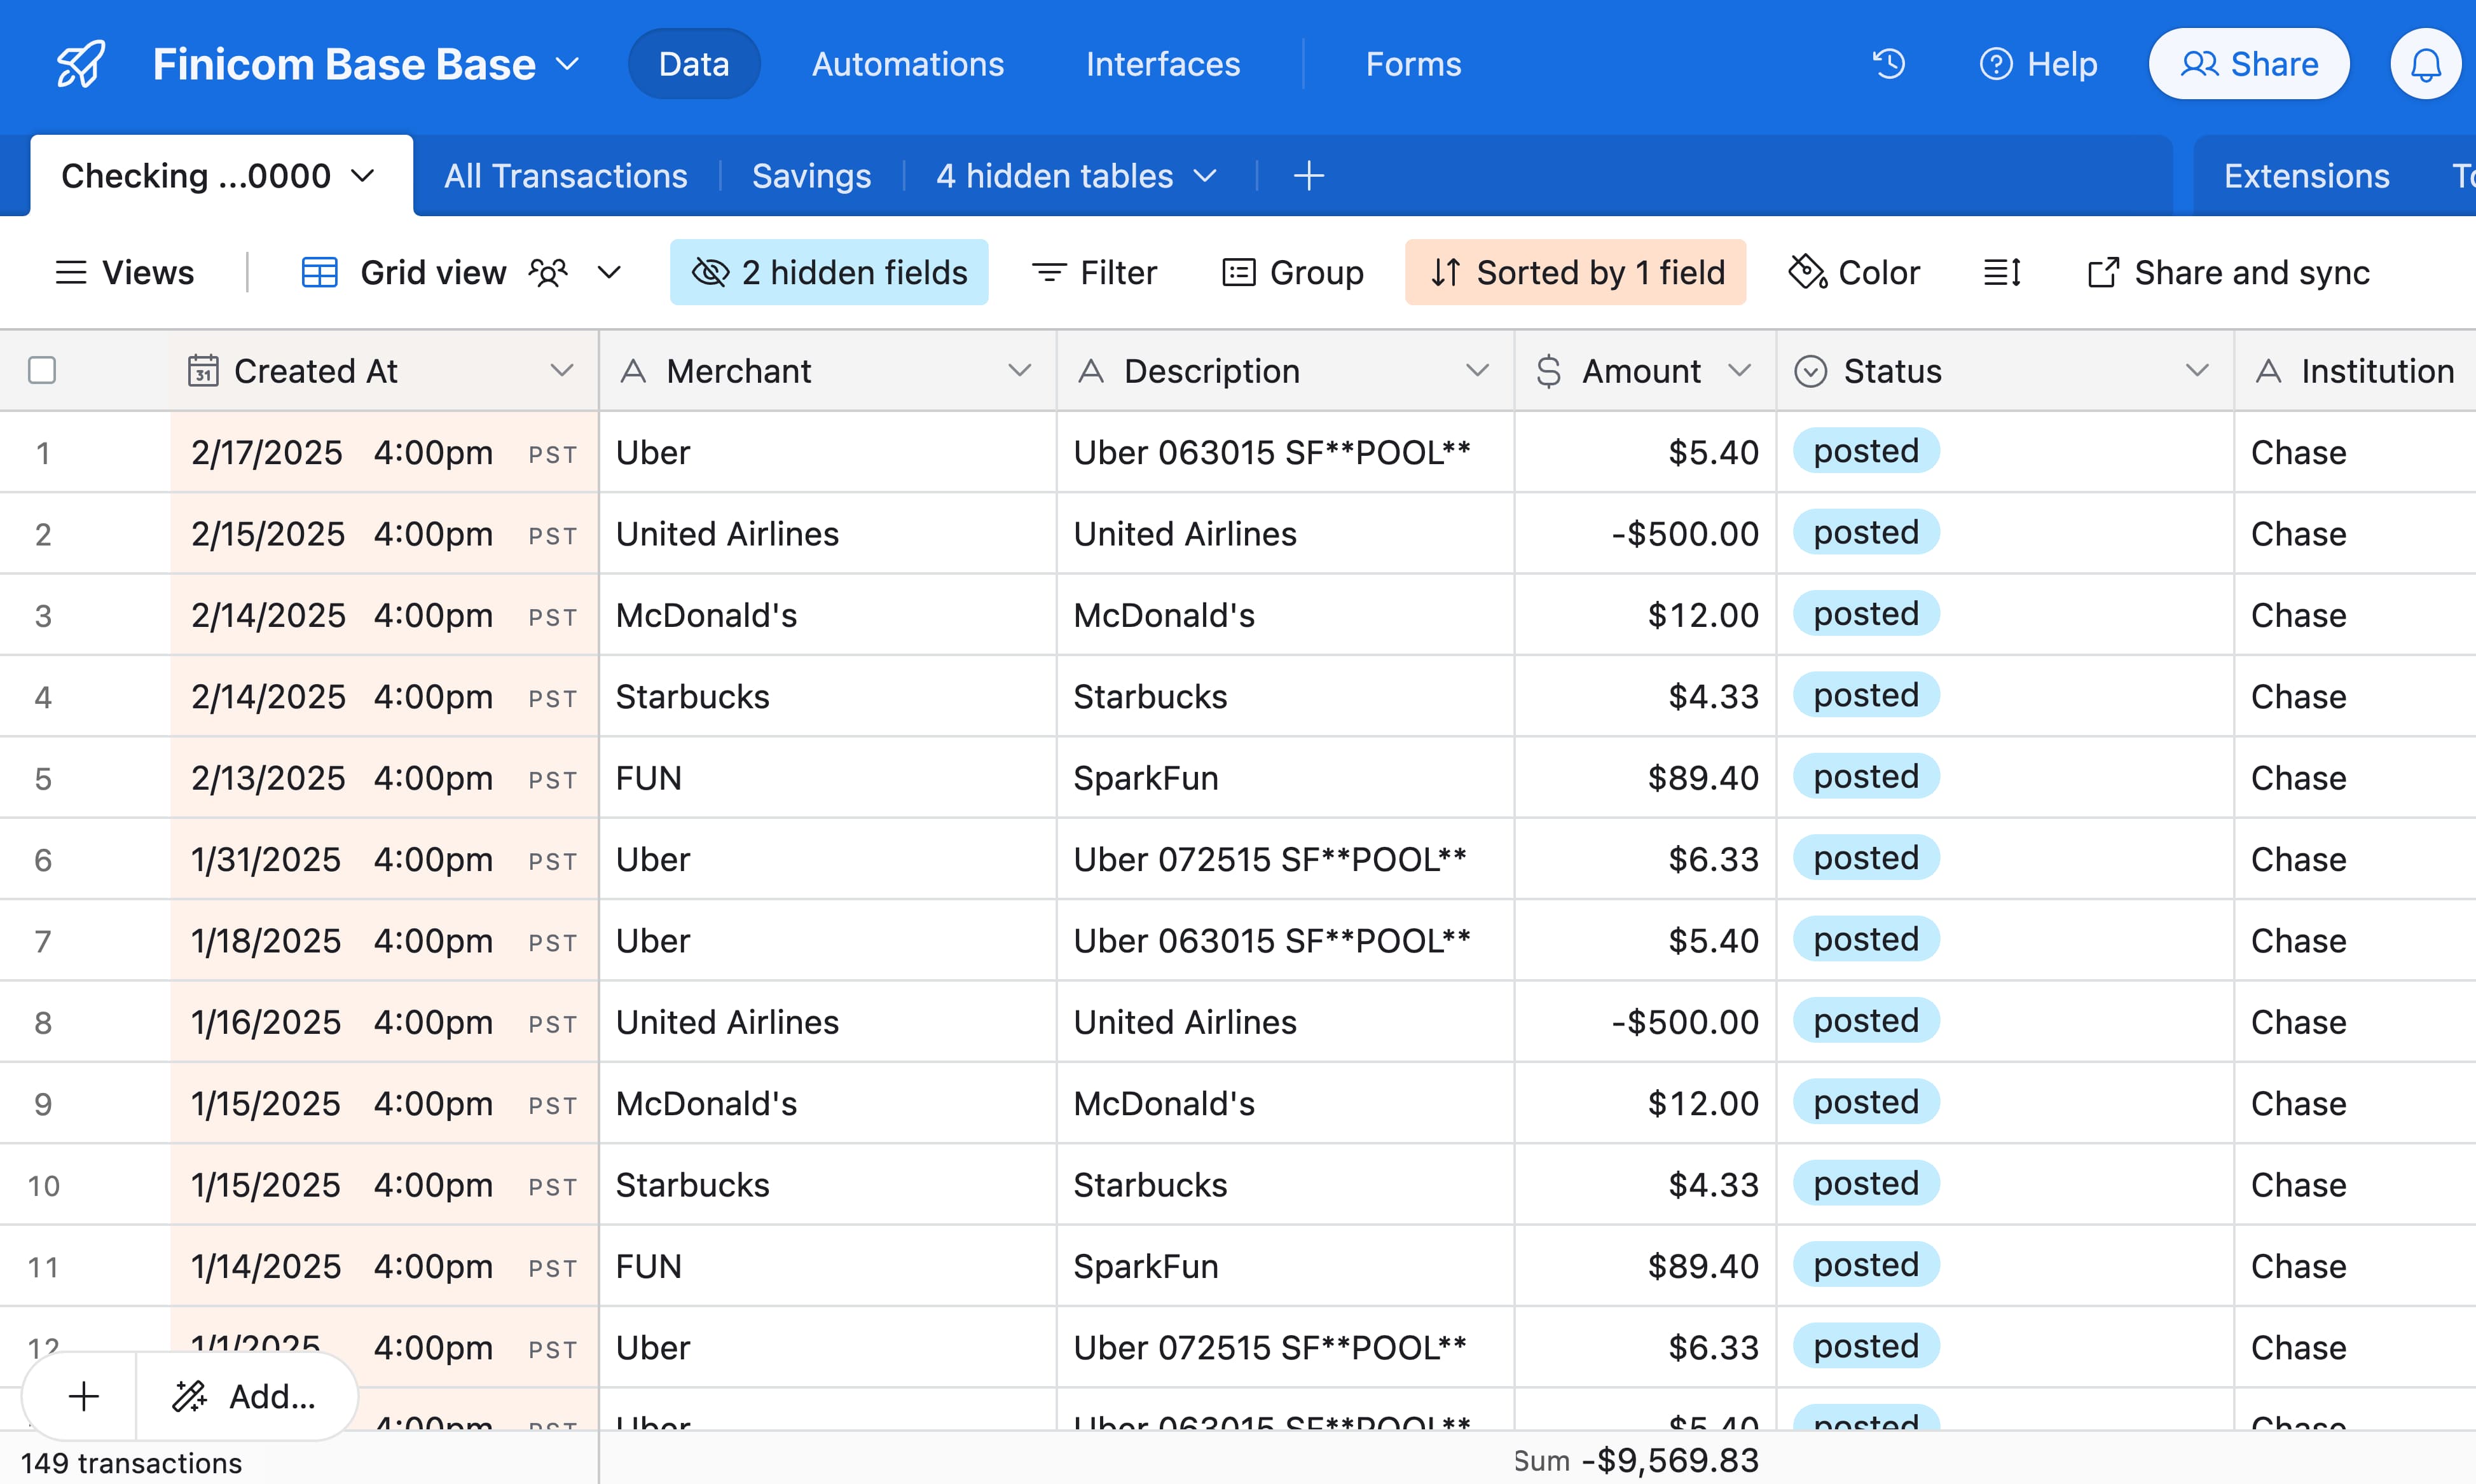
Task: Open notifications bell icon
Action: [2425, 64]
